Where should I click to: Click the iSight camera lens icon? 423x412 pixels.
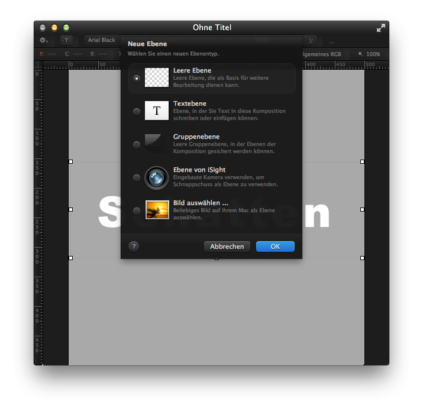[x=157, y=177]
